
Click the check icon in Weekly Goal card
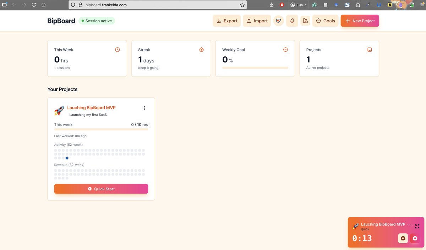[x=285, y=50]
